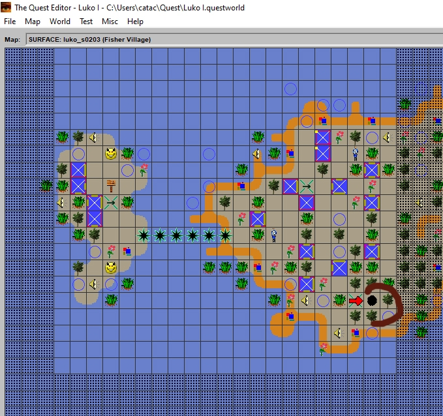This screenshot has height=416, width=443.
Task: Select green arrow tile on the main island
Action: 307,186
